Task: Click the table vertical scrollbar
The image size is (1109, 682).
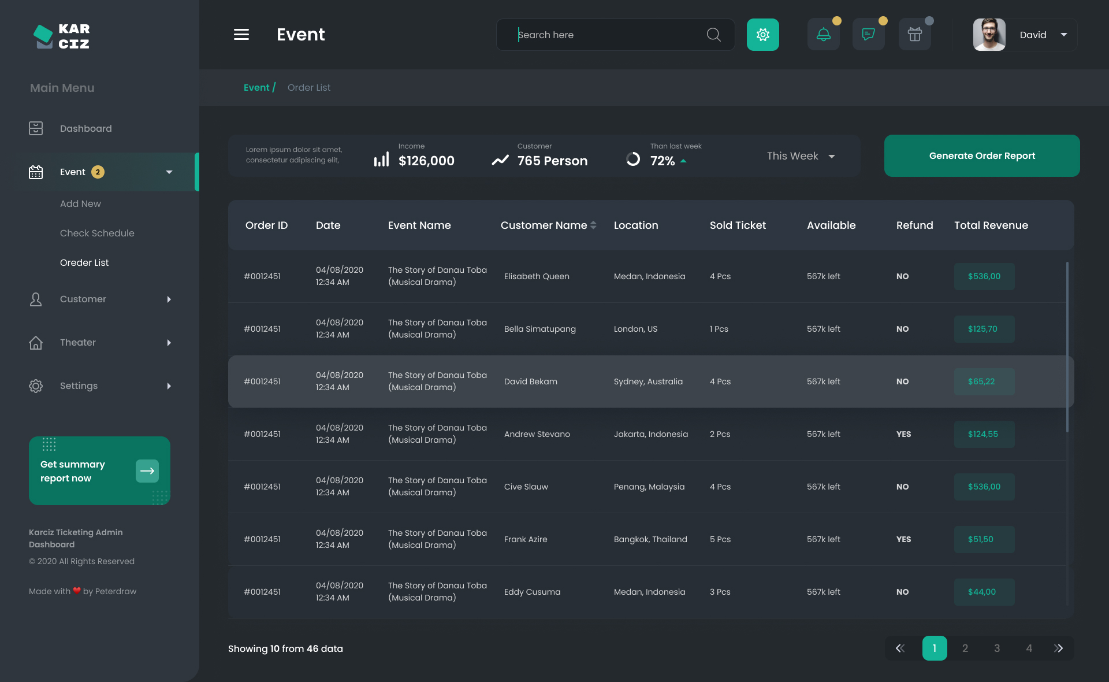Action: click(x=1067, y=347)
